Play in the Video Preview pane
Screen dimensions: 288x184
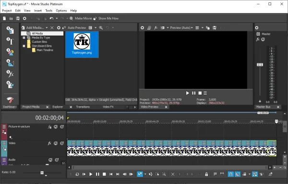[187, 93]
